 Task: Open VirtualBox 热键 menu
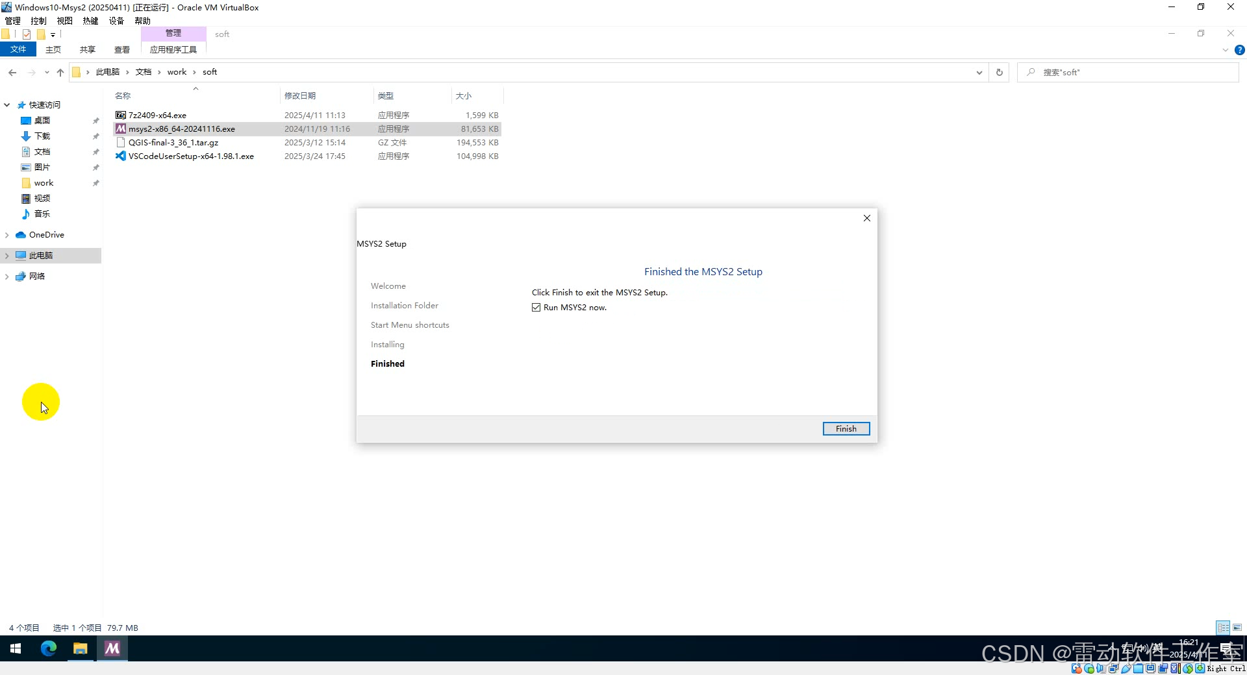pos(90,21)
